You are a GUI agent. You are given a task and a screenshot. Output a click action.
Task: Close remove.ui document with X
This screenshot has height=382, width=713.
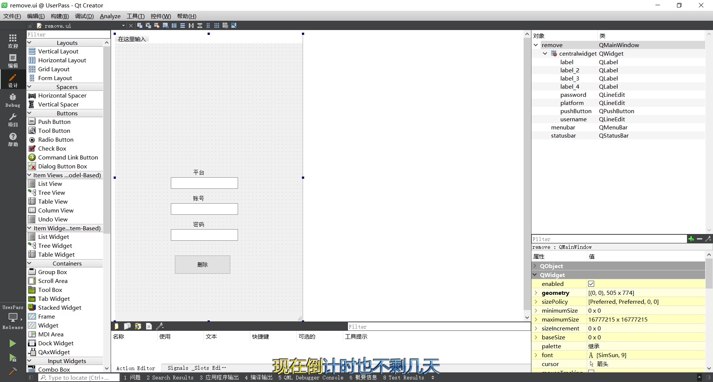[131, 26]
